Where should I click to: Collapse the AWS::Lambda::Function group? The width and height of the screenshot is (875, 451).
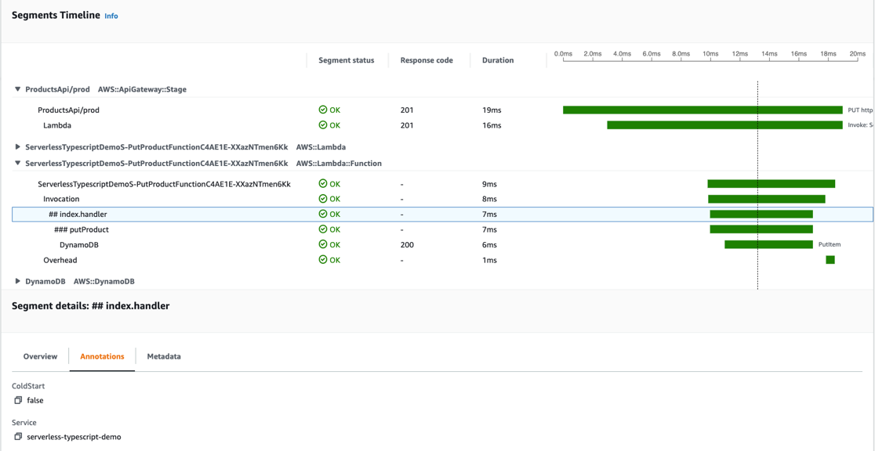click(x=18, y=164)
